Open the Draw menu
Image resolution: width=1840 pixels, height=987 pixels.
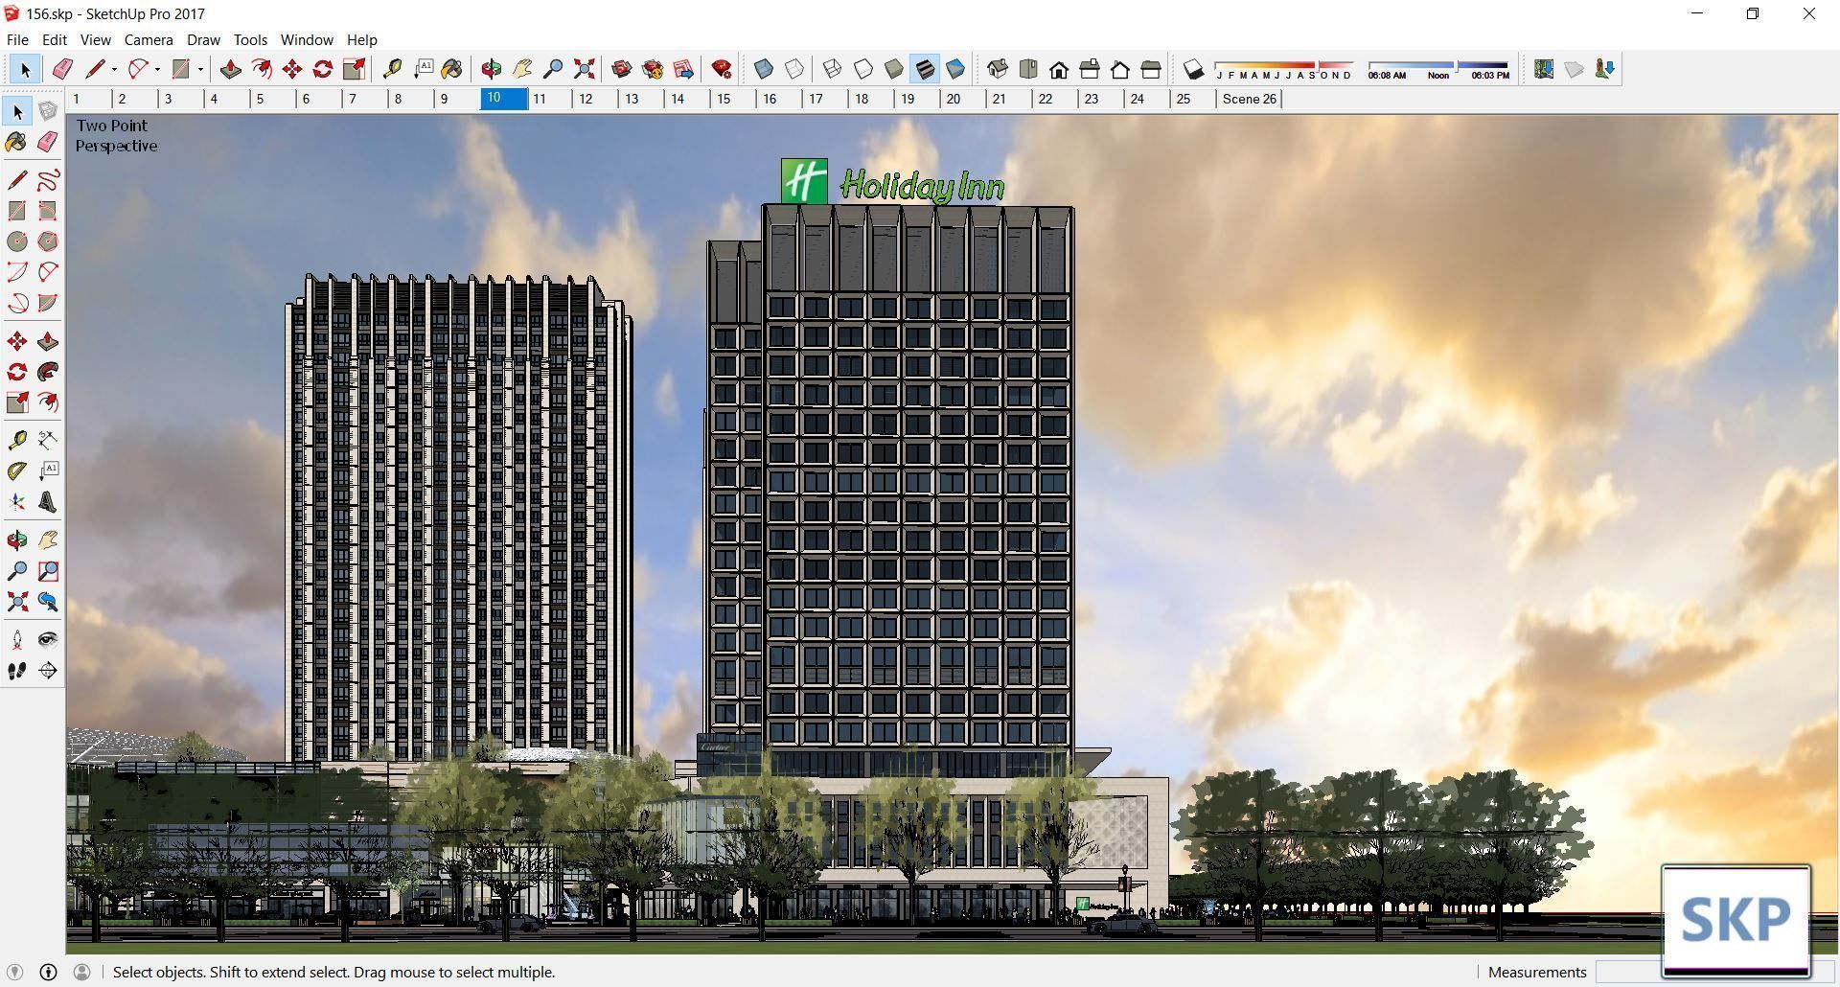203,40
